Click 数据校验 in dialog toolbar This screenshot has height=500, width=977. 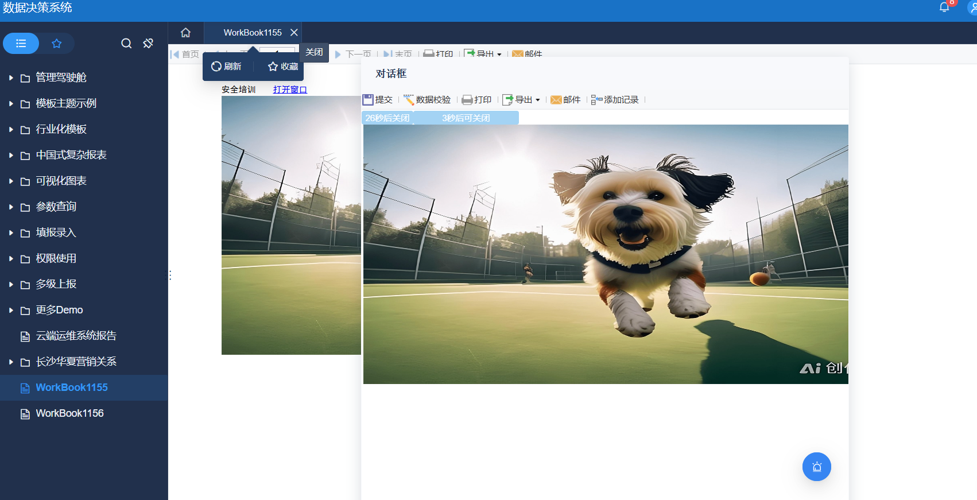(427, 100)
